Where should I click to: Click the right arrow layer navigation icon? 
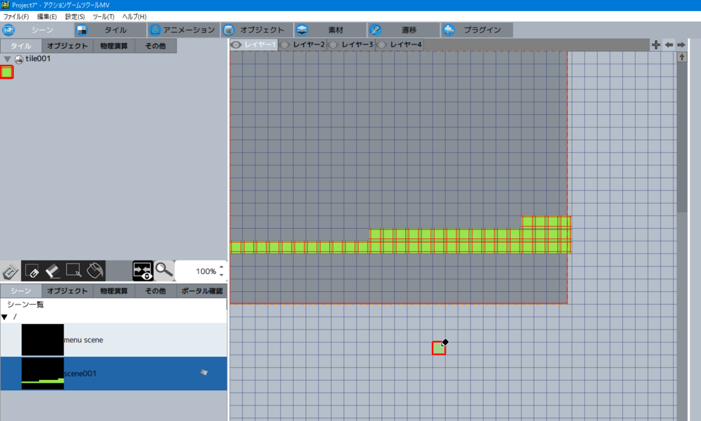pyautogui.click(x=681, y=44)
